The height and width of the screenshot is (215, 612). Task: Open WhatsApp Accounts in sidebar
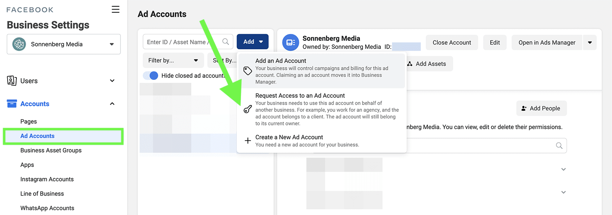tap(47, 208)
